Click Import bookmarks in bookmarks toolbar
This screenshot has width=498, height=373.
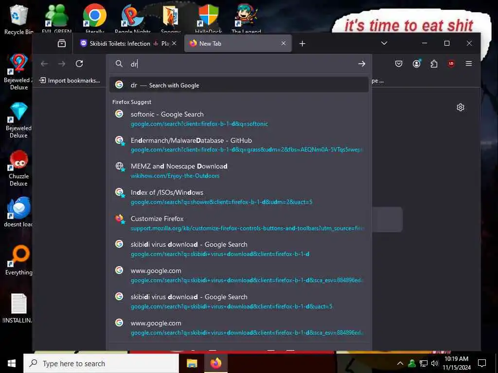point(70,81)
